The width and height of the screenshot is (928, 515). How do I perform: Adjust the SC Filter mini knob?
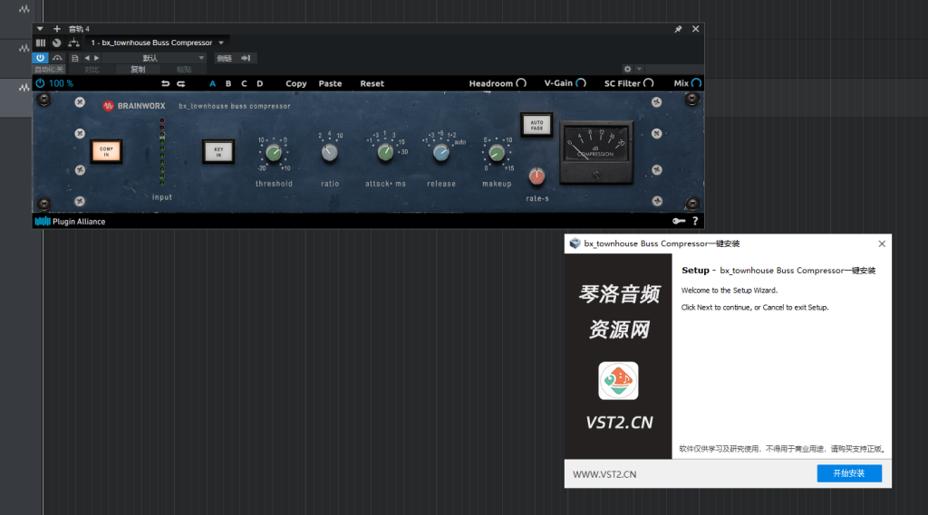[x=649, y=83]
